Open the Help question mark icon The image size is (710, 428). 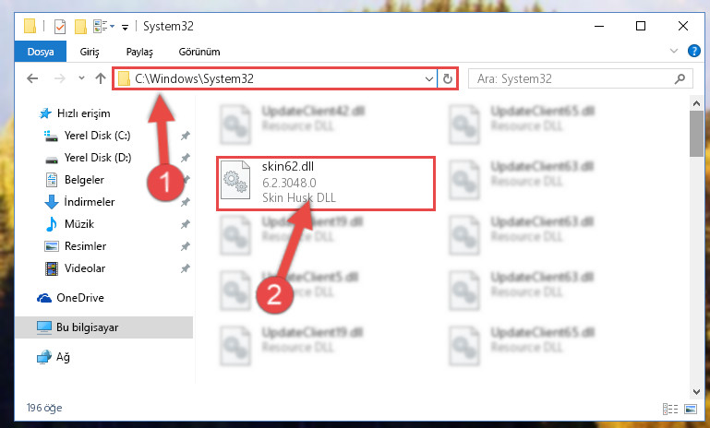coord(693,51)
